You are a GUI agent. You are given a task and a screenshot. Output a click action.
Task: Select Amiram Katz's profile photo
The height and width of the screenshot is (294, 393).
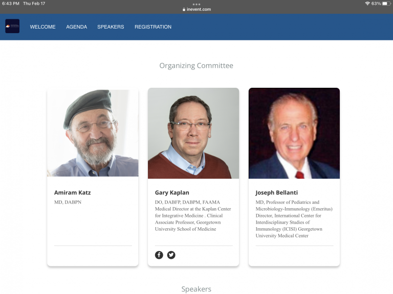93,133
